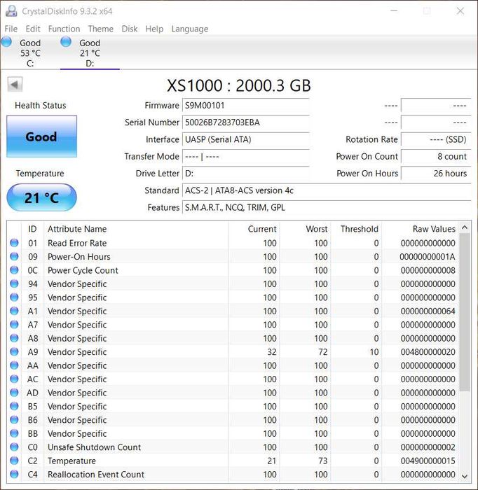Click the status icon for ID AC row
This screenshot has width=478, height=490.
click(15, 379)
